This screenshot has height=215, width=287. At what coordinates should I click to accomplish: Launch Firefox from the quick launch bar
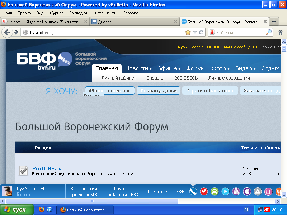(x=42, y=210)
